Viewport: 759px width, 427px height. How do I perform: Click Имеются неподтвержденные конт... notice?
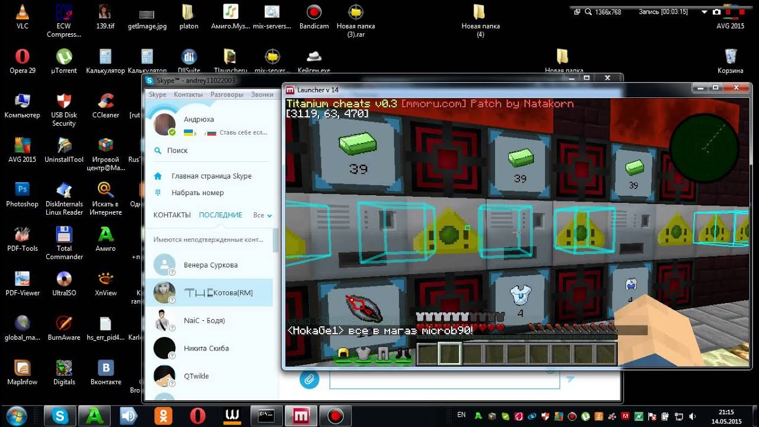coord(208,240)
